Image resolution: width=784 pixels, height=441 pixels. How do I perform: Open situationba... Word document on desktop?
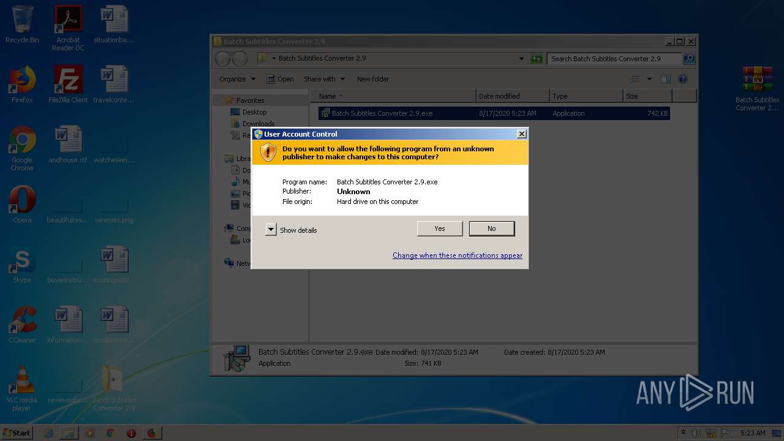114,24
